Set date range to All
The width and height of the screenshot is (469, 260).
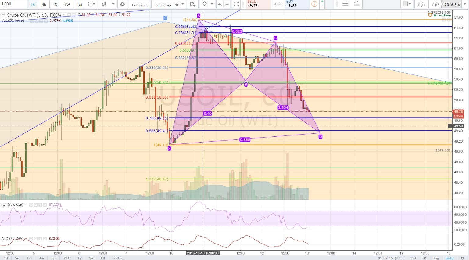click(x=102, y=258)
